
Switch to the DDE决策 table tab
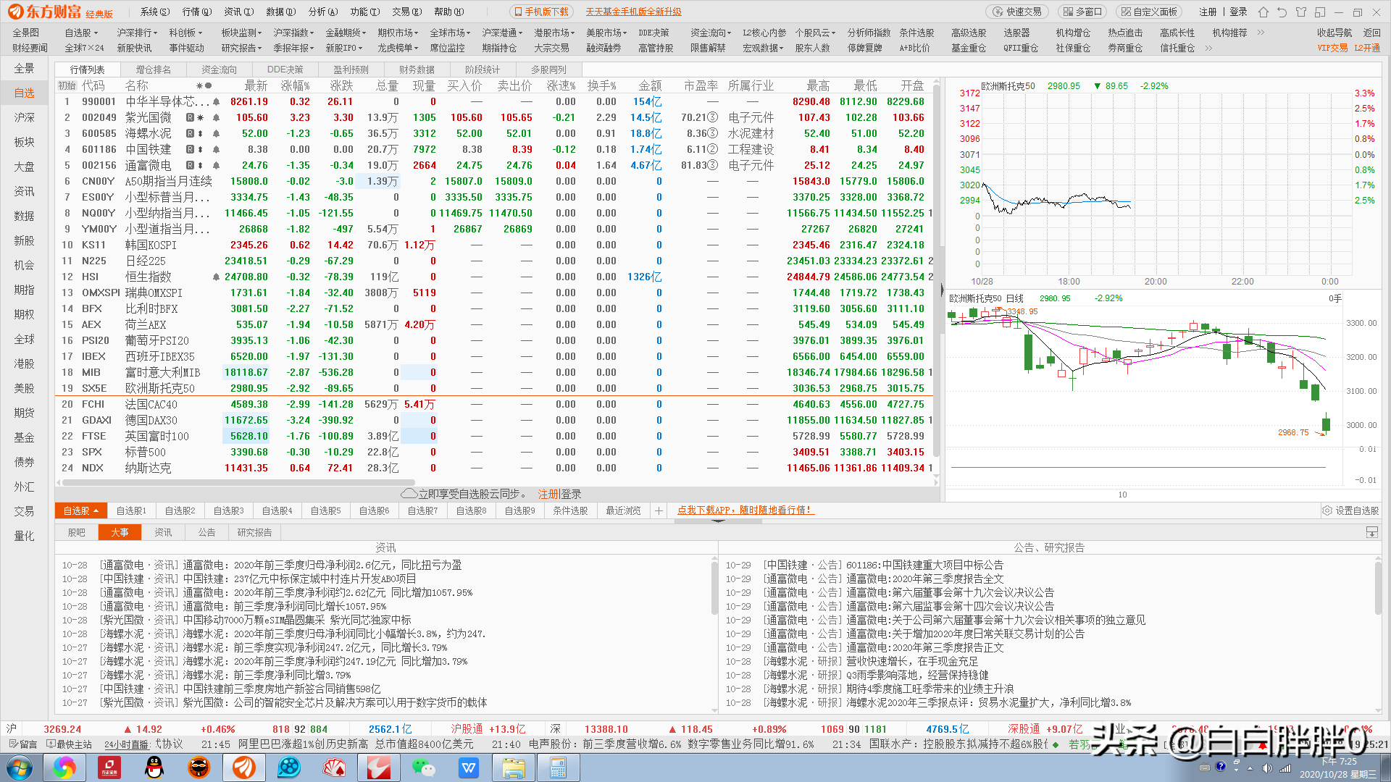[x=285, y=70]
